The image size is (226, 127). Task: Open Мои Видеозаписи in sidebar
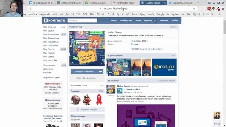[x=51, y=38]
